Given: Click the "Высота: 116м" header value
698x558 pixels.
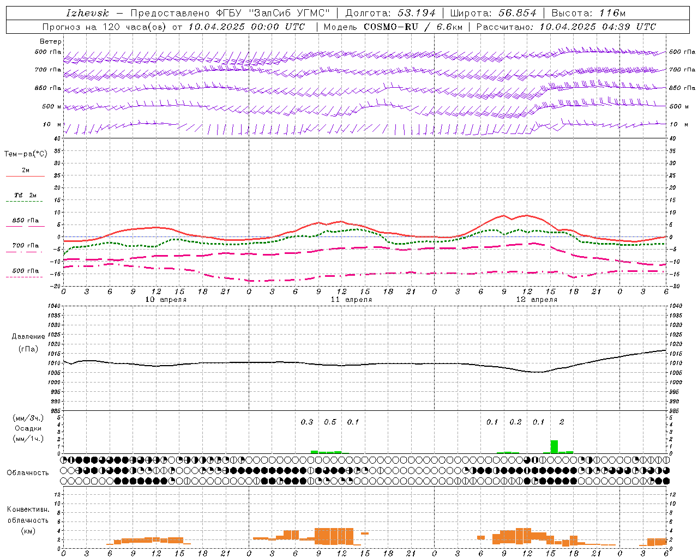Looking at the screenshot, I should click(588, 13).
